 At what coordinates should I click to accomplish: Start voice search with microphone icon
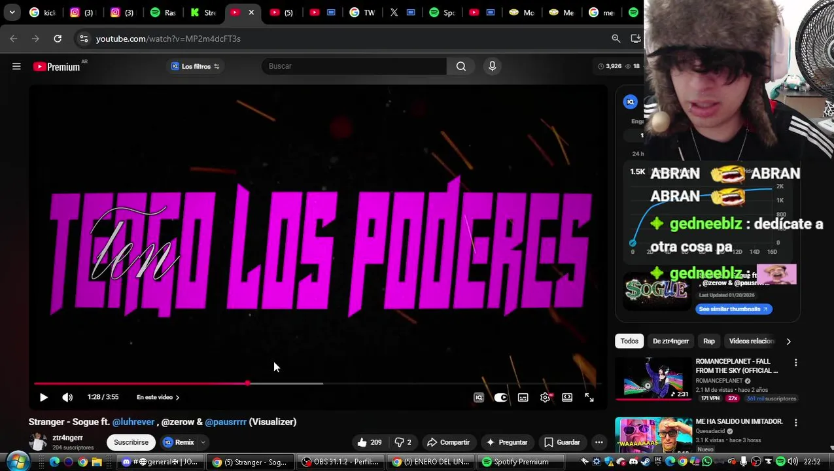492,66
